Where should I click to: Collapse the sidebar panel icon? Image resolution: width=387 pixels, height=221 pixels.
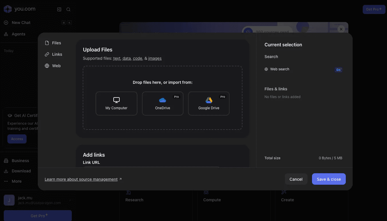click(59, 9)
